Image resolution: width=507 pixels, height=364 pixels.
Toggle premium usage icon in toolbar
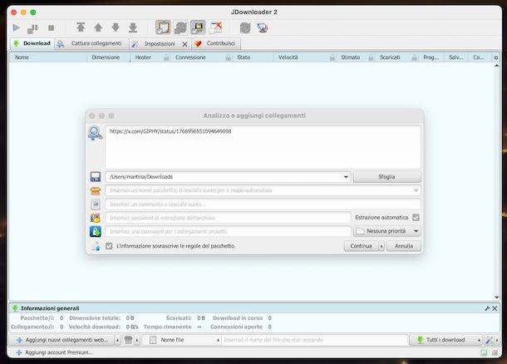coord(198,27)
